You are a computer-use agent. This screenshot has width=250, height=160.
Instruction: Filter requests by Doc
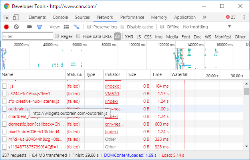[197, 37]
